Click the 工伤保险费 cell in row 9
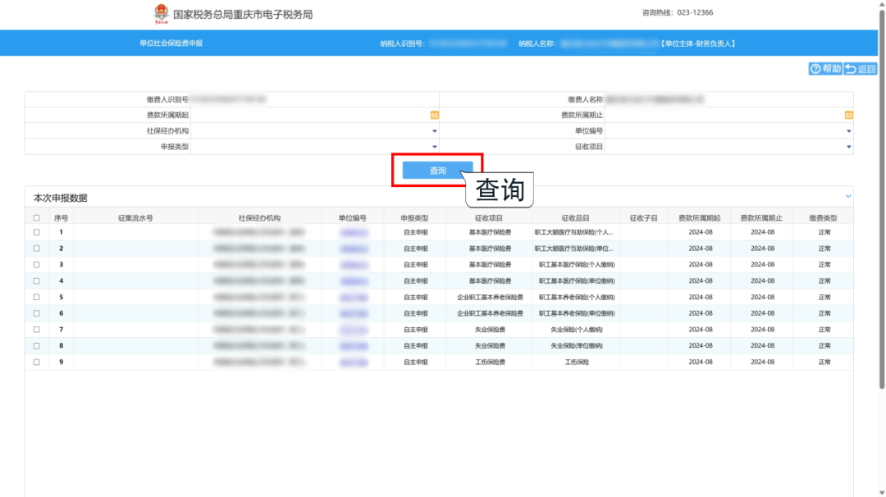 point(490,362)
